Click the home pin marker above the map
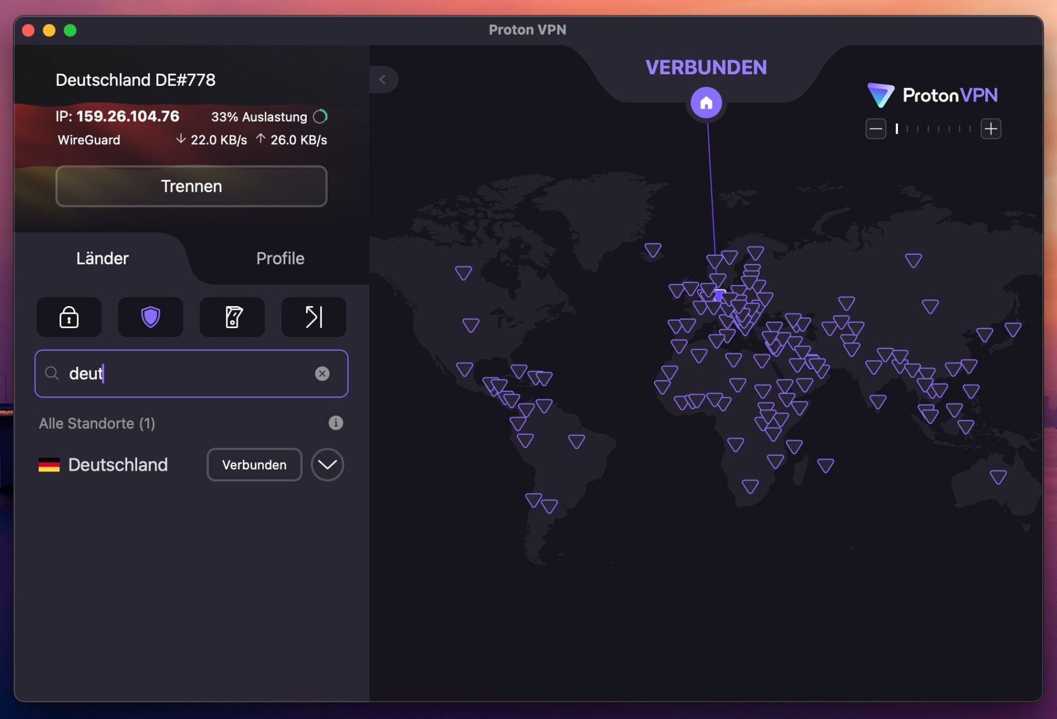The width and height of the screenshot is (1057, 719). (707, 102)
